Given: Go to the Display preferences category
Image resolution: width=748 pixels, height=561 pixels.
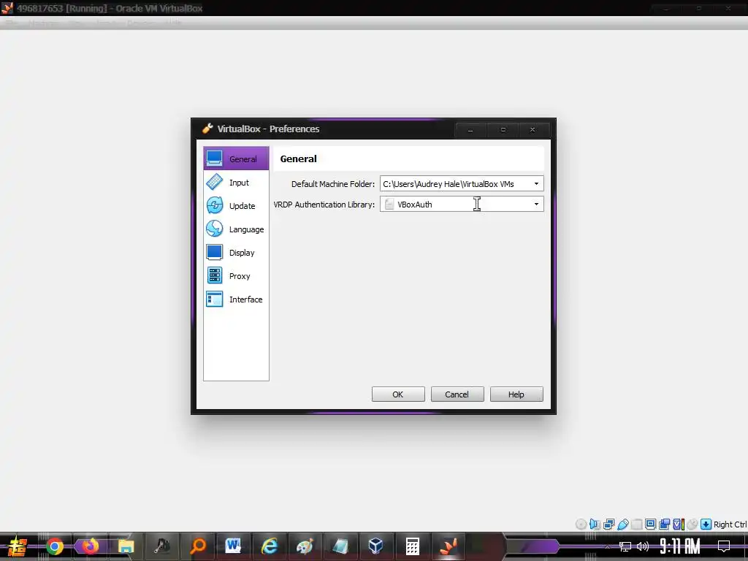Looking at the screenshot, I should [236, 252].
